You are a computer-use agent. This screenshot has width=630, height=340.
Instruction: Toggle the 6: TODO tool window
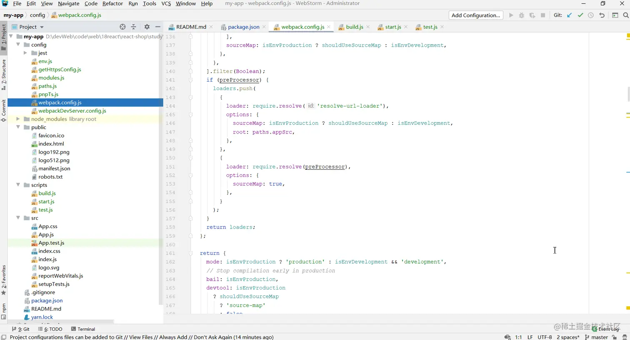(50, 329)
